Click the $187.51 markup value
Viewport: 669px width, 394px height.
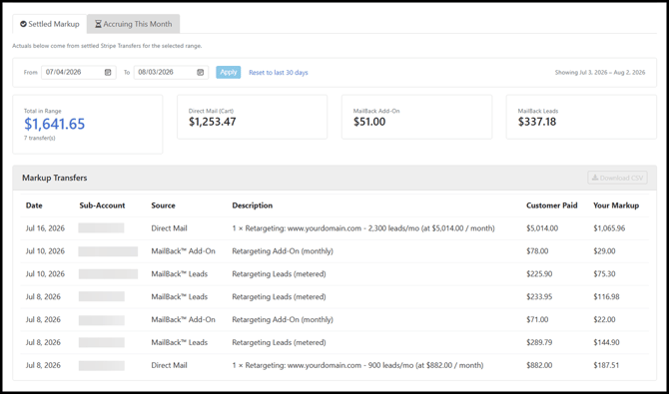coord(606,365)
